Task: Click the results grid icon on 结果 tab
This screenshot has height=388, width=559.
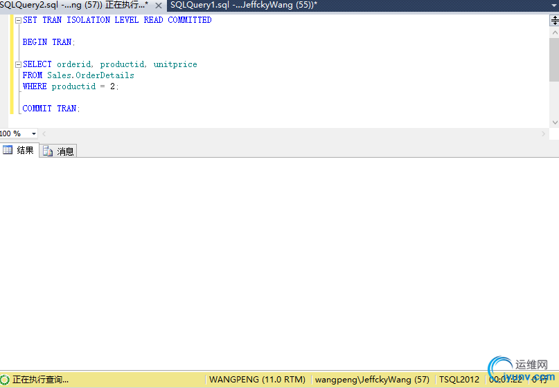Action: [x=8, y=150]
